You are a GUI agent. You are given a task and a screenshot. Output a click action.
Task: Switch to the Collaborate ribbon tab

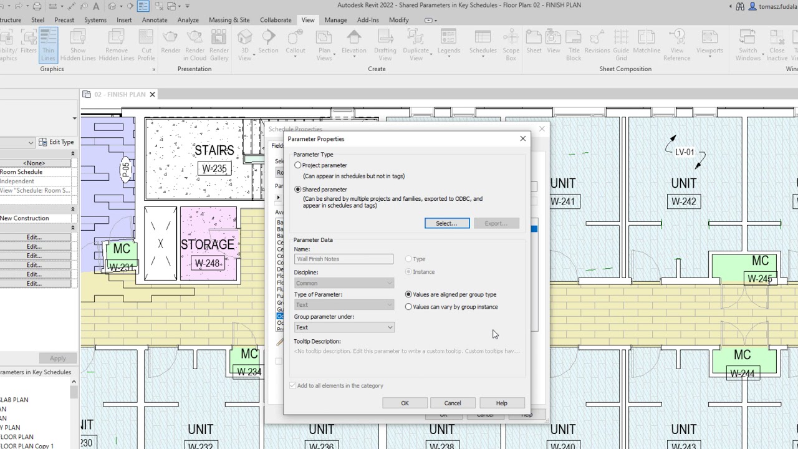[x=276, y=20]
